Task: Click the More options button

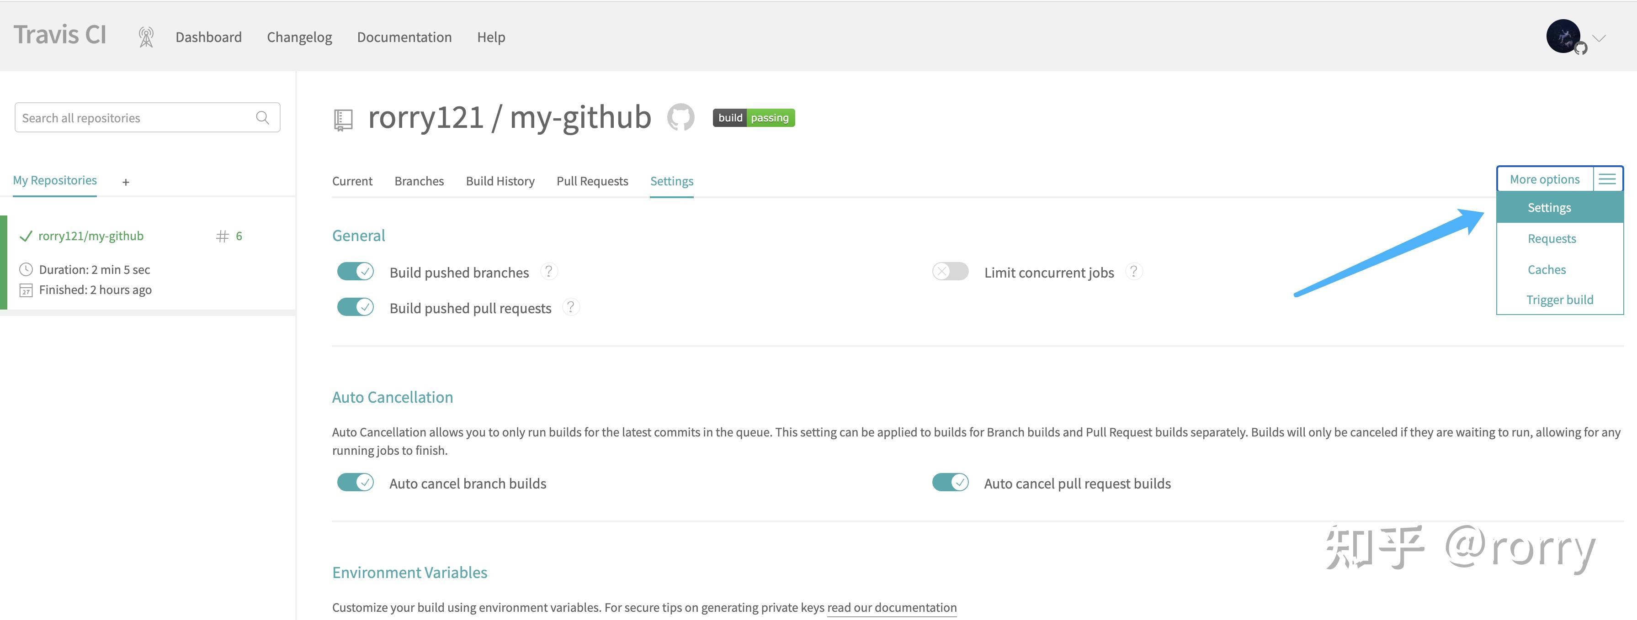Action: tap(1544, 179)
